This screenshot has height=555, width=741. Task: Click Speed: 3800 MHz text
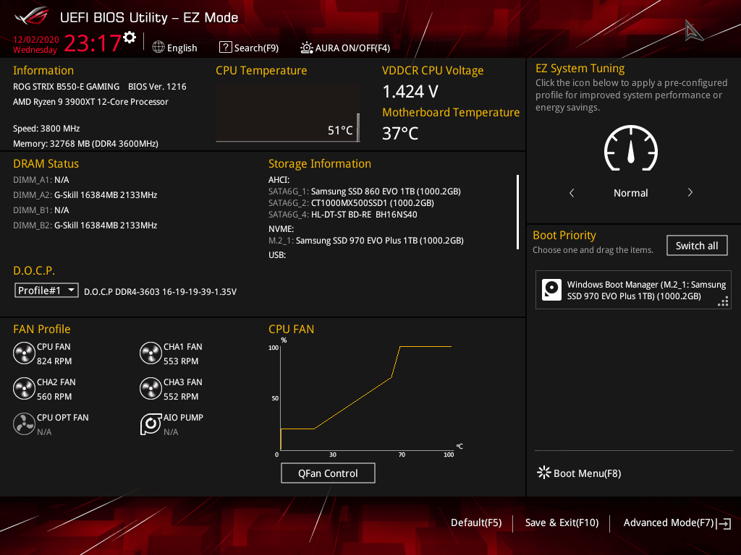[x=46, y=129]
